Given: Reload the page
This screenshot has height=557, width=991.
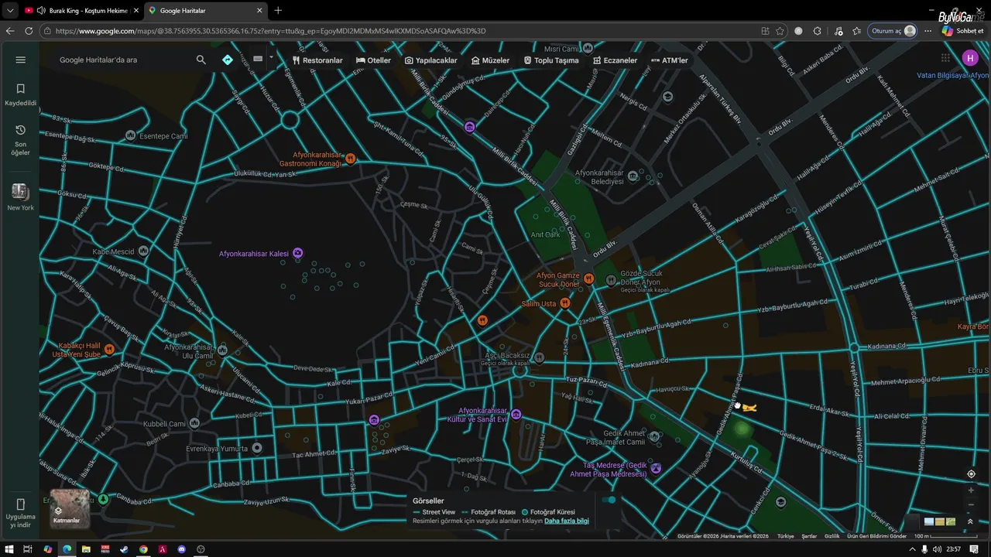Looking at the screenshot, I should tap(29, 31).
